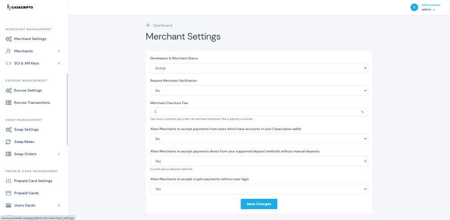Open Escrow Settings menu item
This screenshot has width=450, height=220.
coord(28,90)
